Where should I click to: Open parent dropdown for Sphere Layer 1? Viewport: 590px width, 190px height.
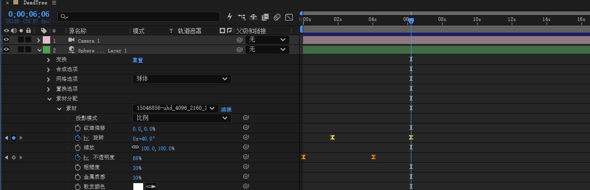tap(268, 49)
